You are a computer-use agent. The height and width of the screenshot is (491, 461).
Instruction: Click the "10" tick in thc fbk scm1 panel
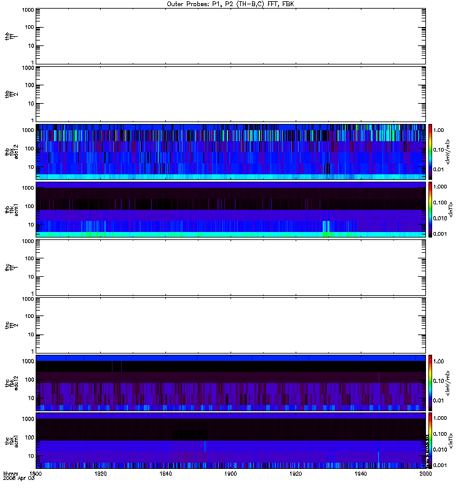click(x=31, y=456)
